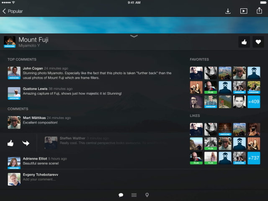Read the text 'Excellent composition!'
Image resolution: width=268 pixels, height=201 pixels.
tap(40, 123)
